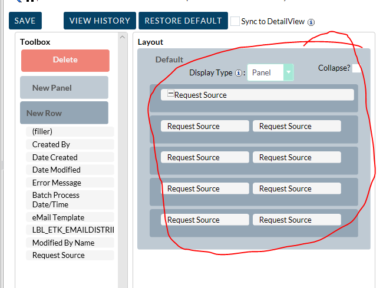This screenshot has height=288, width=383.
Task: Pick the eMail Template toolbox field
Action: 70,217
